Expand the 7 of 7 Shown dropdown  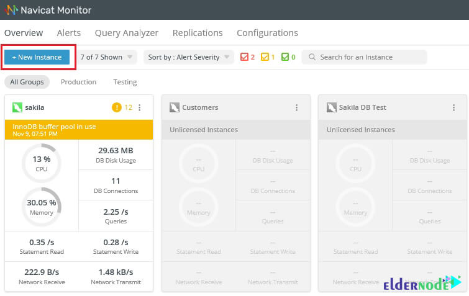[106, 57]
